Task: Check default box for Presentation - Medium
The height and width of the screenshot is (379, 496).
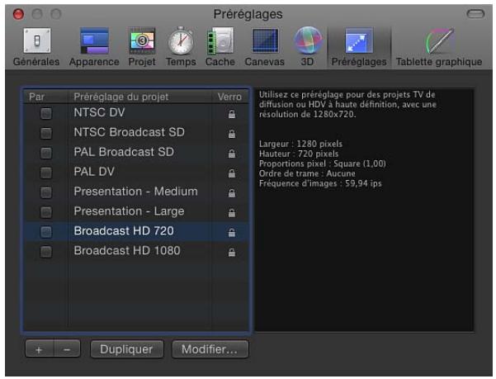Action: coord(46,192)
